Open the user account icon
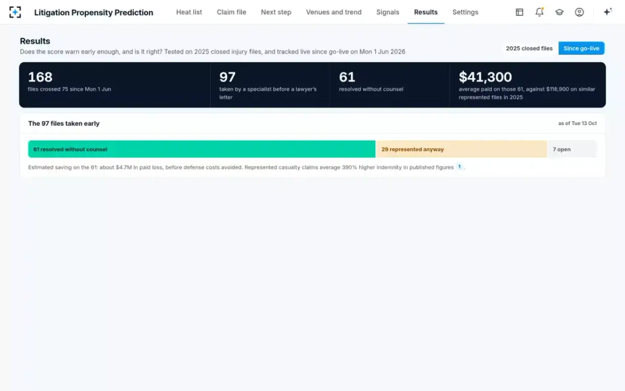This screenshot has height=391, width=625. [579, 12]
